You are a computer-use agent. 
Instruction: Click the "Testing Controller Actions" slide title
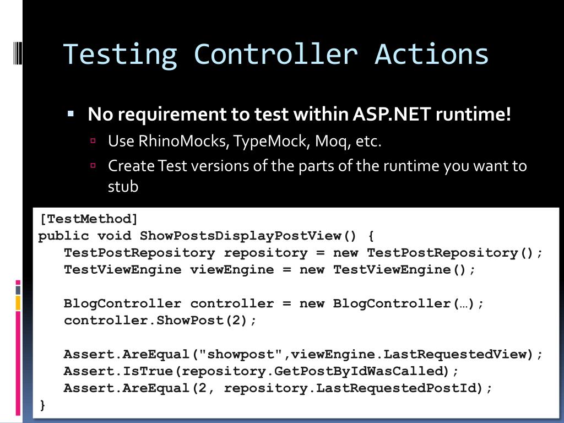coord(276,55)
